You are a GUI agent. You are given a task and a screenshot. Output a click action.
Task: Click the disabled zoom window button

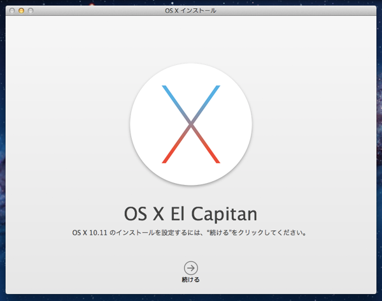click(31, 11)
